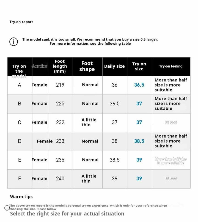This screenshot has width=198, height=222.
Task: Click the info icon next to the try-on disclaimer
Action: [x=7, y=208]
